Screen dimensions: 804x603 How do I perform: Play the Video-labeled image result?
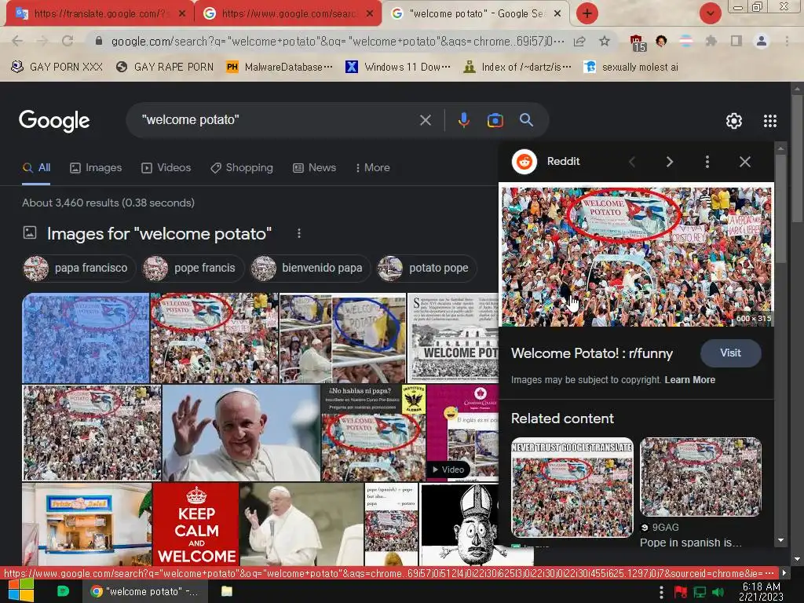coord(462,433)
